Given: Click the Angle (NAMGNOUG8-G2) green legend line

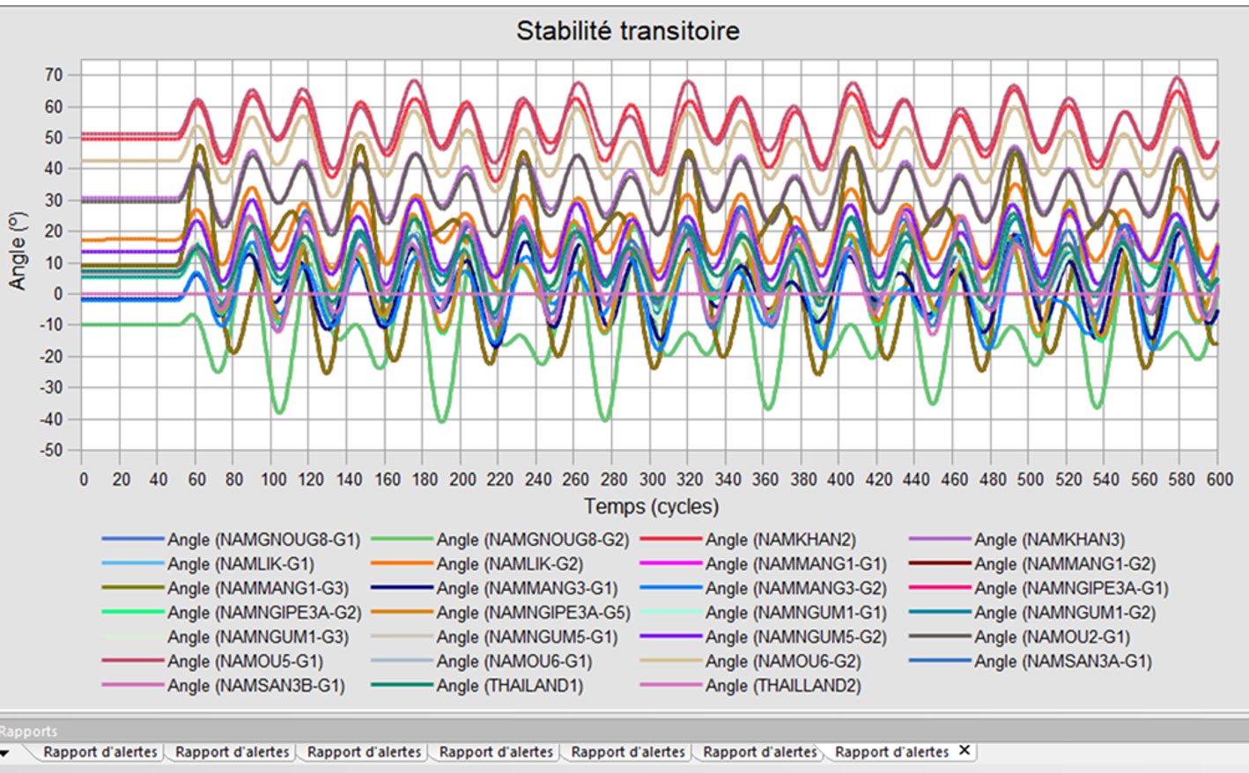Looking at the screenshot, I should click(402, 540).
